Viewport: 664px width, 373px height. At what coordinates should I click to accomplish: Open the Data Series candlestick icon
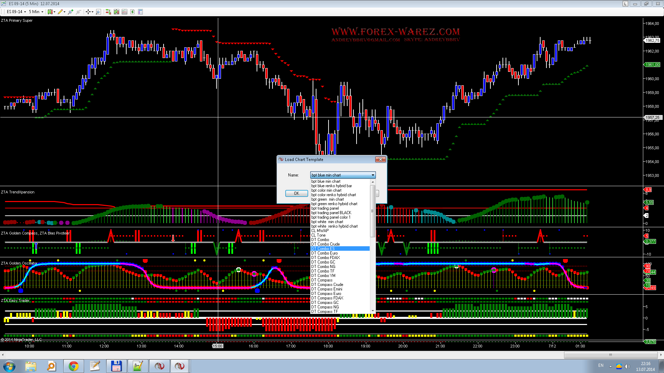point(116,12)
